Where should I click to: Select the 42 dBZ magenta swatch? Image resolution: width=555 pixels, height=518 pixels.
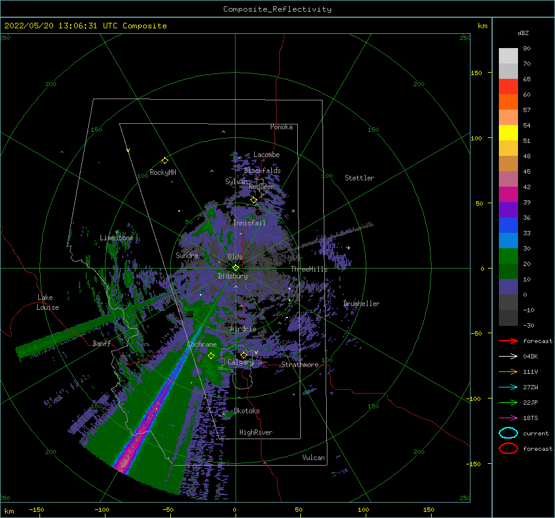[x=508, y=195]
